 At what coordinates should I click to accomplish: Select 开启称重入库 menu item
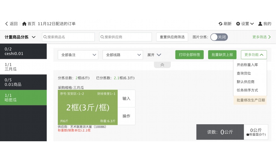pyautogui.click(x=247, y=65)
